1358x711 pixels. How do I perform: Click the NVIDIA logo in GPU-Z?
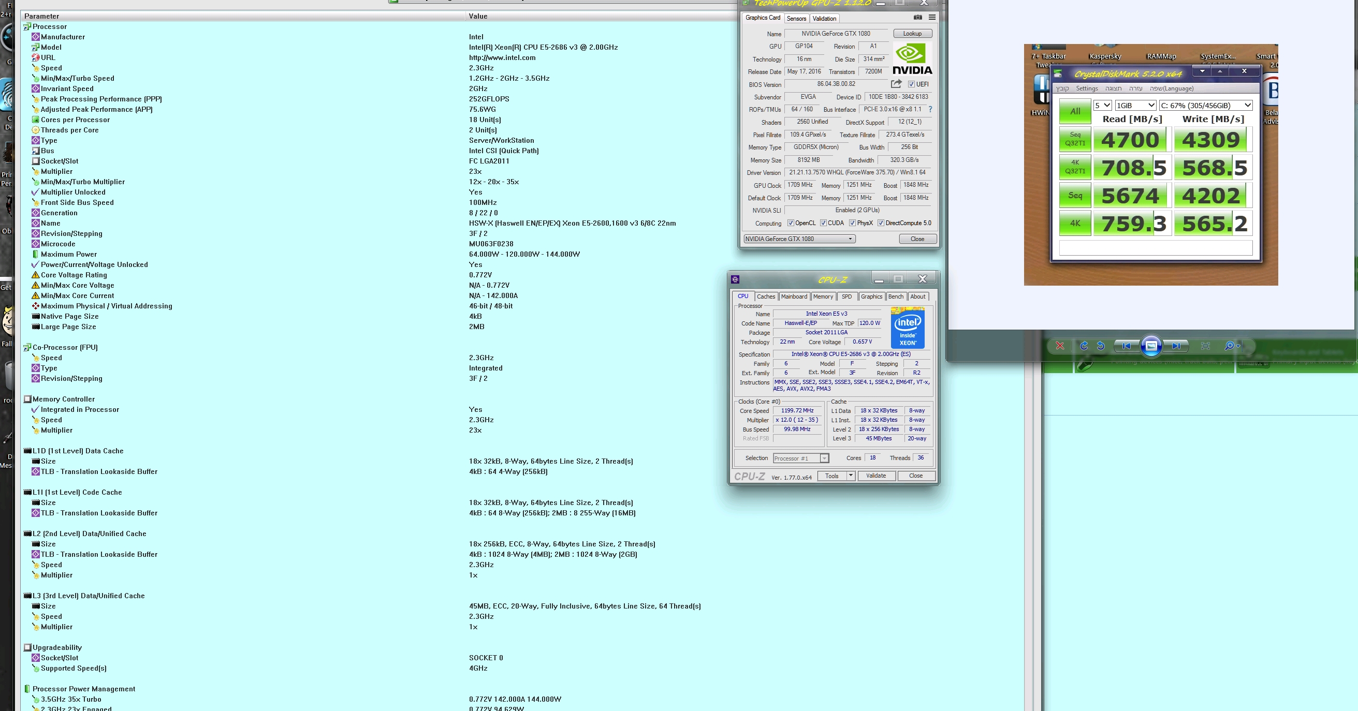point(912,59)
